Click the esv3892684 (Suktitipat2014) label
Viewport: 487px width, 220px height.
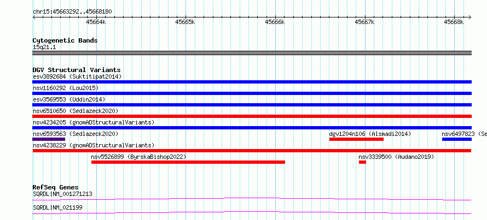[77, 76]
